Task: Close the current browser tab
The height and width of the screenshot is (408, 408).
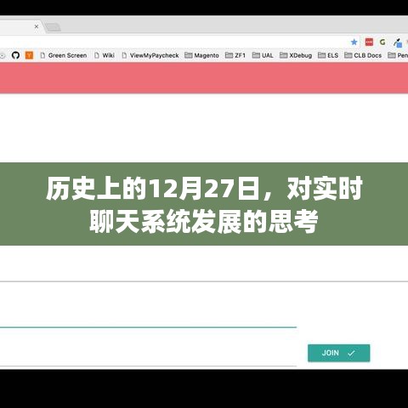Action: click(x=37, y=26)
